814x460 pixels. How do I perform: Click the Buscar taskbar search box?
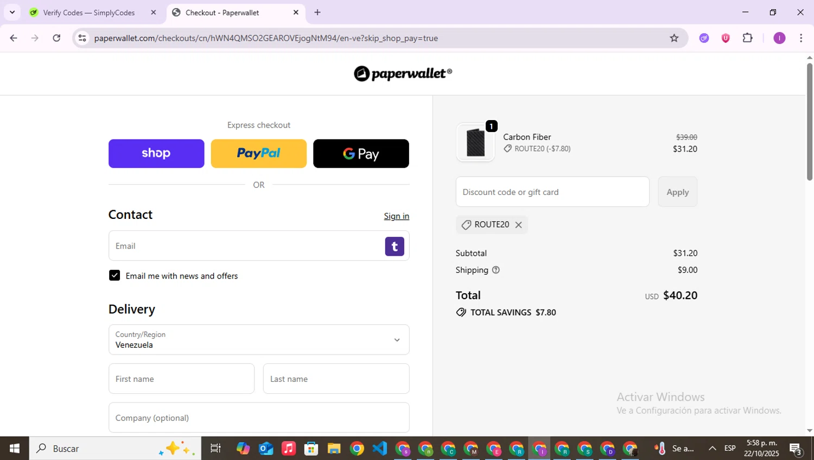point(115,449)
